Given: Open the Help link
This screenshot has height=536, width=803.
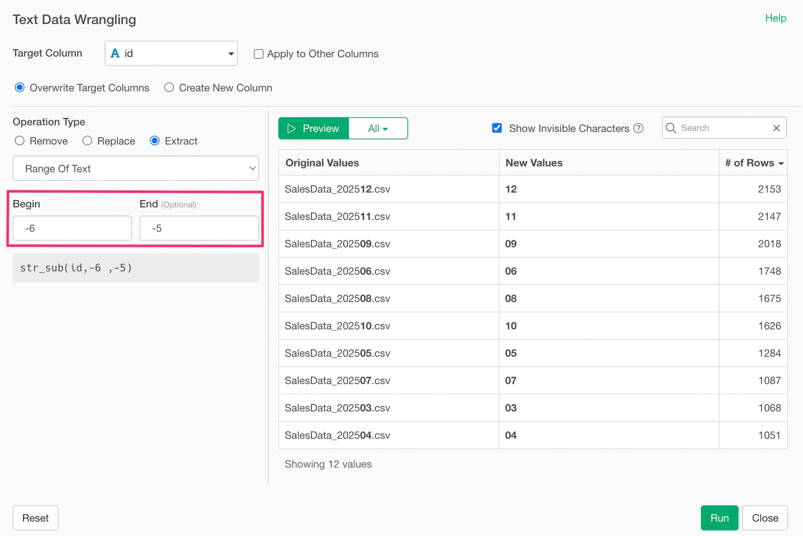Looking at the screenshot, I should coord(775,18).
